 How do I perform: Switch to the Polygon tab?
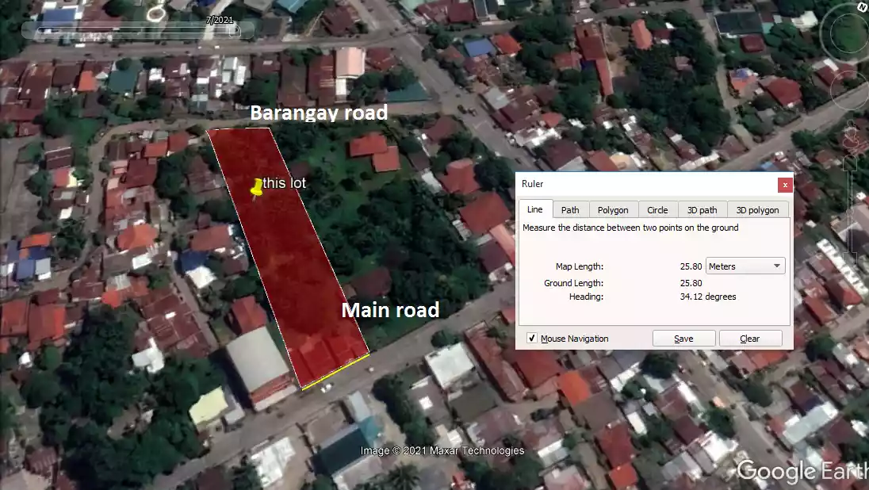[613, 209]
